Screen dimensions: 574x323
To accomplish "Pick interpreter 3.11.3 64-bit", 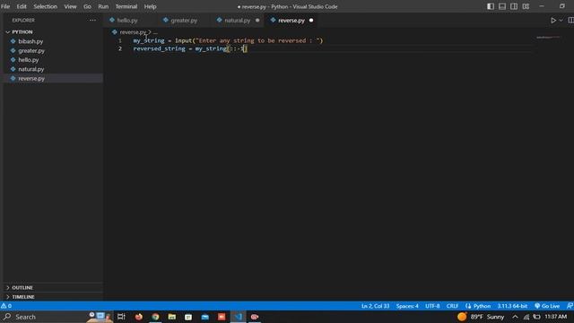I will pyautogui.click(x=512, y=306).
